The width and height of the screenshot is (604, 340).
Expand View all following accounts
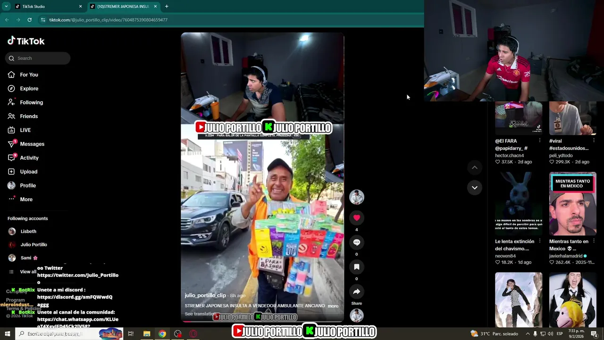(23, 272)
